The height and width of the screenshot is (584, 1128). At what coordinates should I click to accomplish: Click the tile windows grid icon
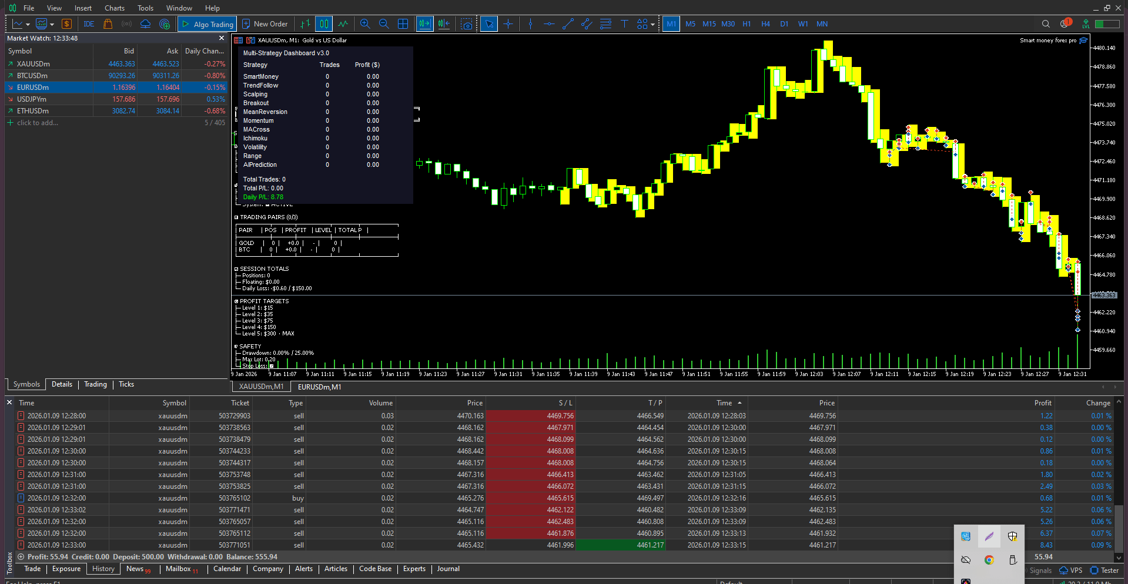[x=403, y=24]
